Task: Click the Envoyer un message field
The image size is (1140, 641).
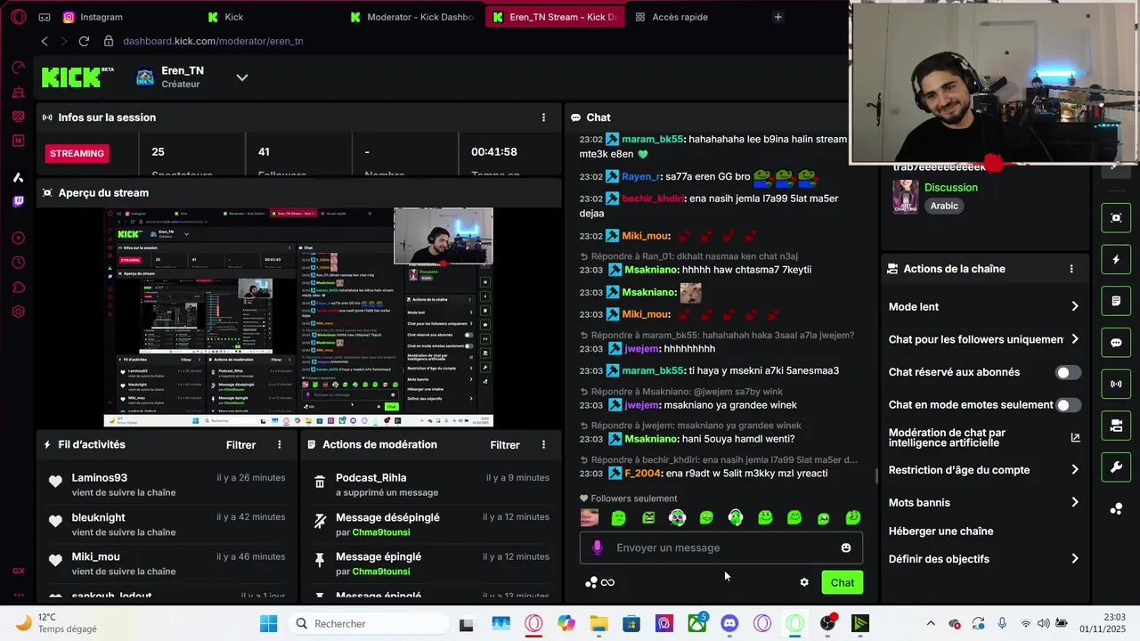Action: click(x=721, y=548)
